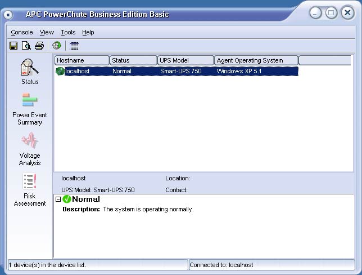Minimize the PowerChute window
362x275 pixels.
315,13
